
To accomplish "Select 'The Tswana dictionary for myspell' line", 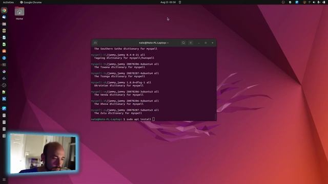I will (119, 67).
